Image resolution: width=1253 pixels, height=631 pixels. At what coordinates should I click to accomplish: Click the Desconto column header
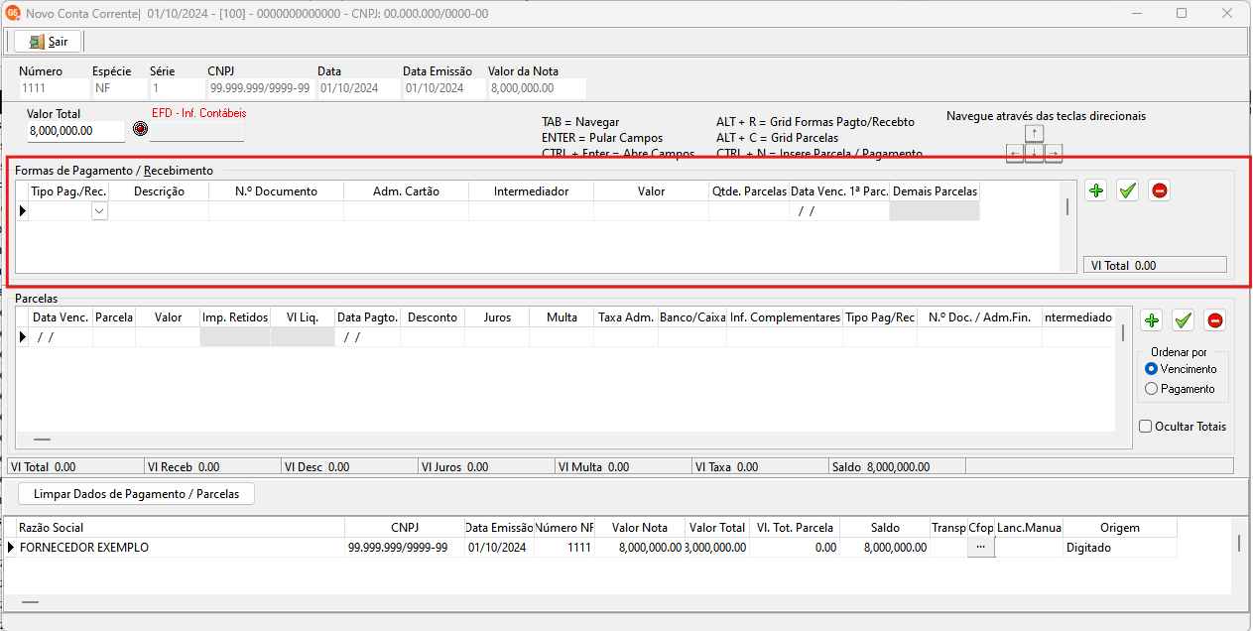coord(432,317)
